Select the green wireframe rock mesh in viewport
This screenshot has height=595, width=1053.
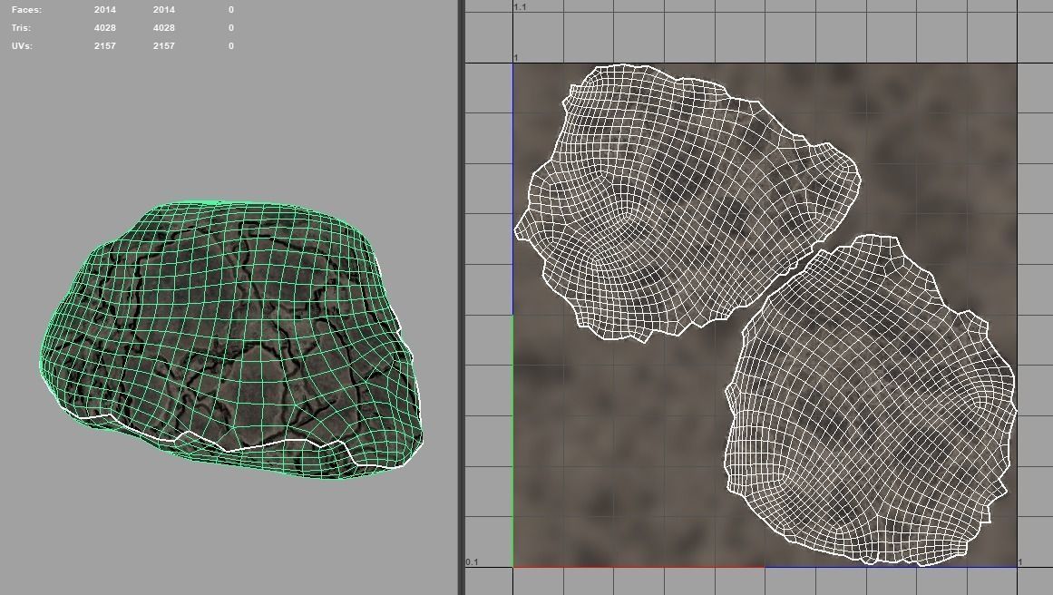coord(231,339)
